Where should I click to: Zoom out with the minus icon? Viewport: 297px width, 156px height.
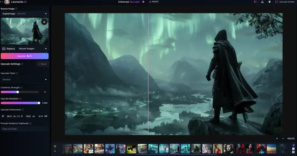283,139
